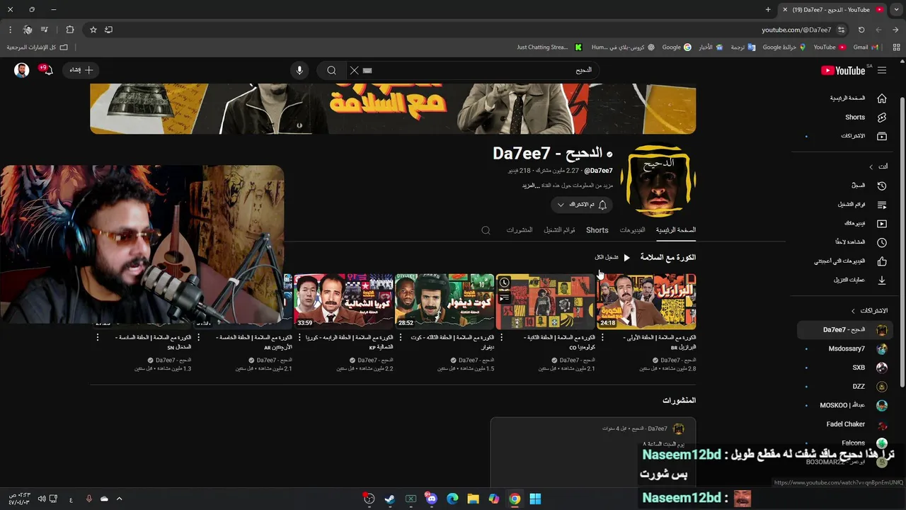Click the search magnifier button

point(331,70)
